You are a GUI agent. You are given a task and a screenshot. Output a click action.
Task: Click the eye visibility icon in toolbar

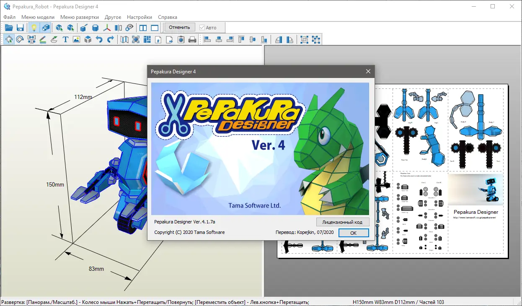point(130,28)
